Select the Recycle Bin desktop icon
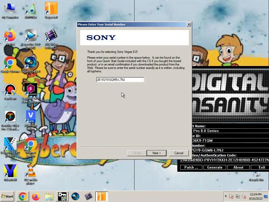The height and width of the screenshot is (202, 269). pyautogui.click(x=256, y=176)
